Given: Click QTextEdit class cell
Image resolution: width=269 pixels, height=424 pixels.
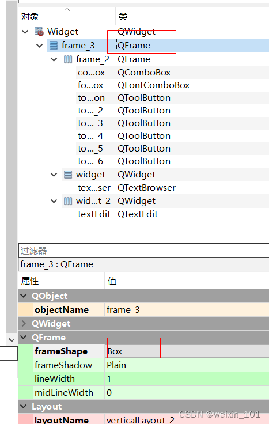Looking at the screenshot, I should point(138,214).
